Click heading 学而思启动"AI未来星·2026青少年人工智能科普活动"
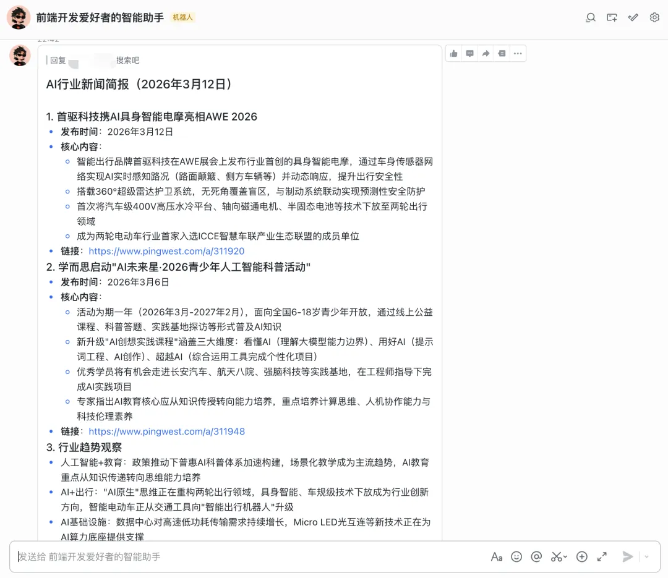 (x=178, y=267)
